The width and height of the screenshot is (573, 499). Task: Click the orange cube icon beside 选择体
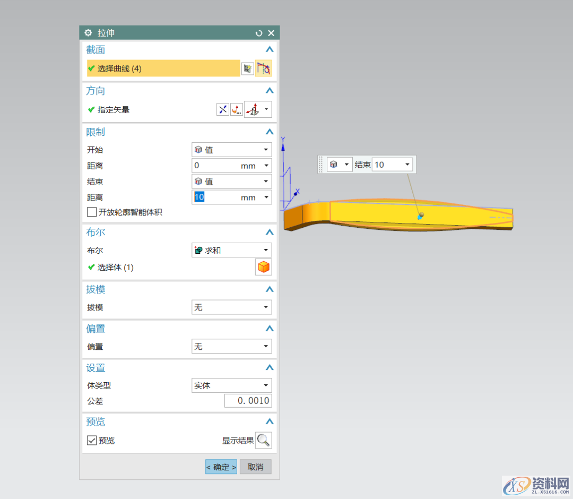click(264, 268)
